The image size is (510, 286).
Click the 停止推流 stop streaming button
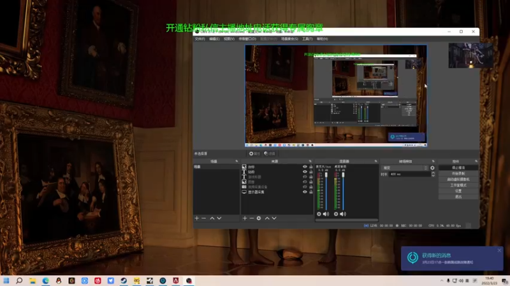pos(458,168)
